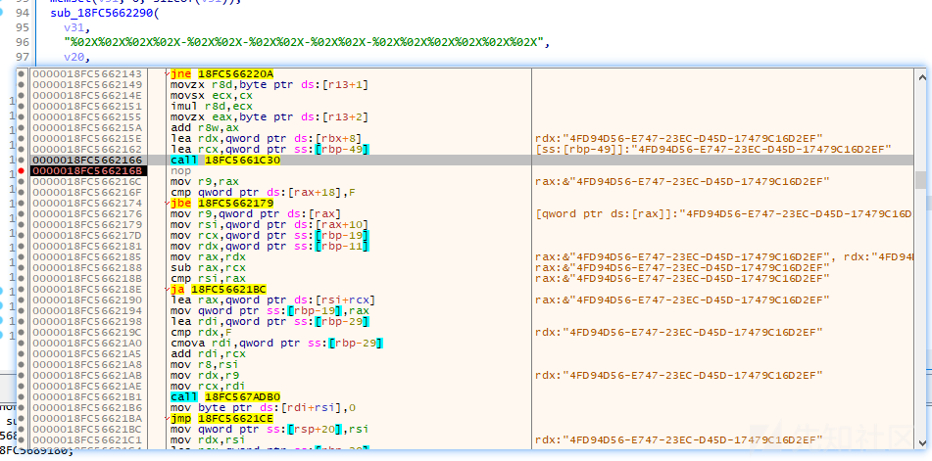Select lea rcx,qword ptr ss:[rbp-49] instruction

pyautogui.click(x=270, y=150)
